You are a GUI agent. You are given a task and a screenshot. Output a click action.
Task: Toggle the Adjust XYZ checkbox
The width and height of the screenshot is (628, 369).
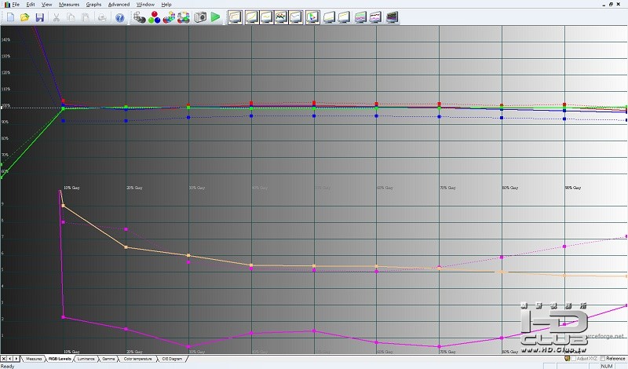point(574,359)
